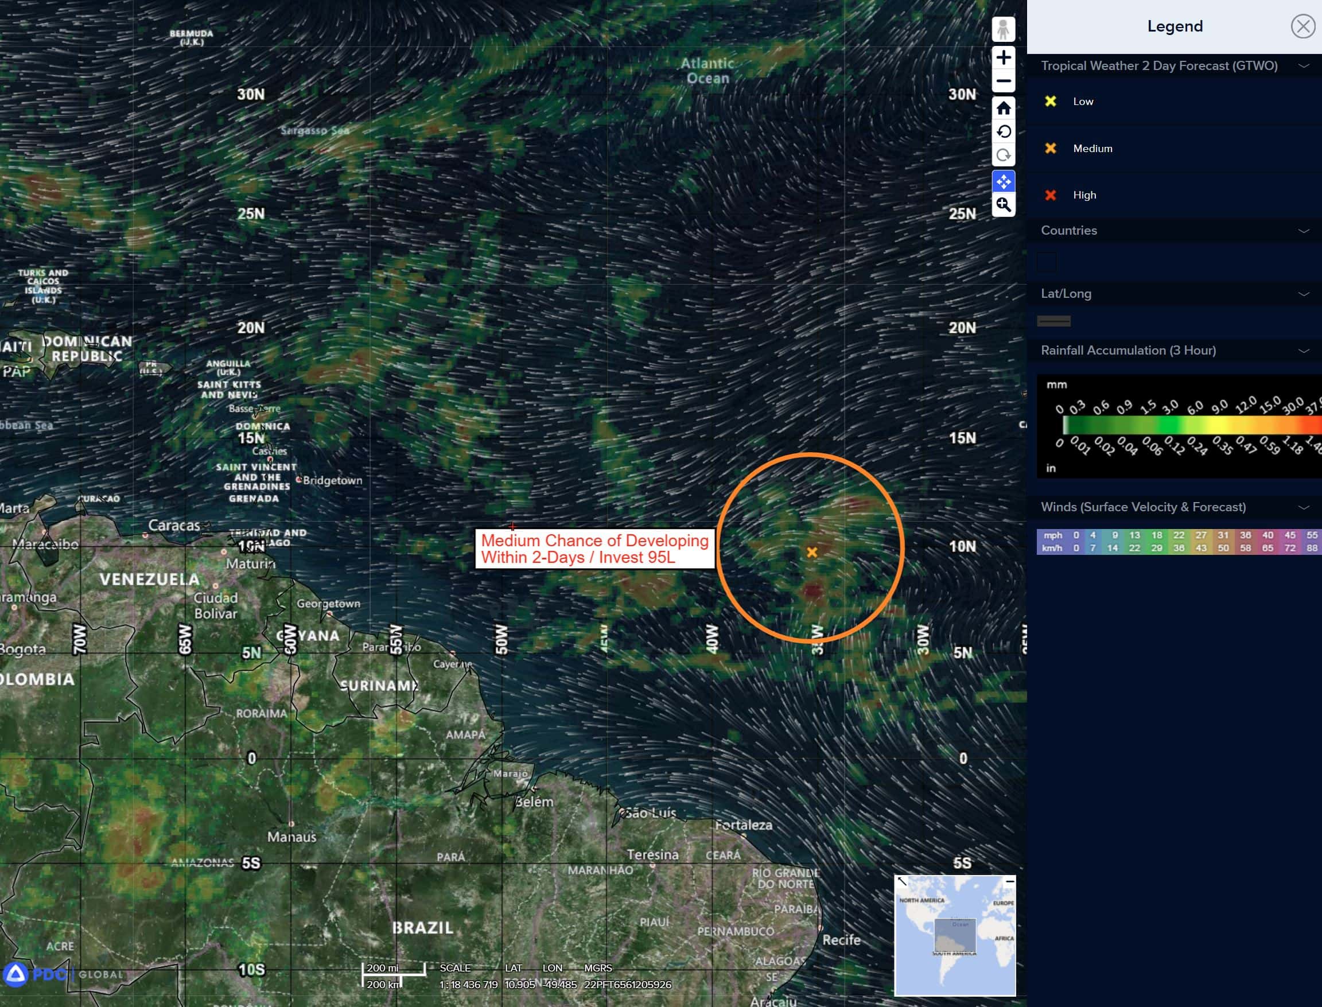Go to next map extent
The height and width of the screenshot is (1007, 1322).
[x=1003, y=155]
